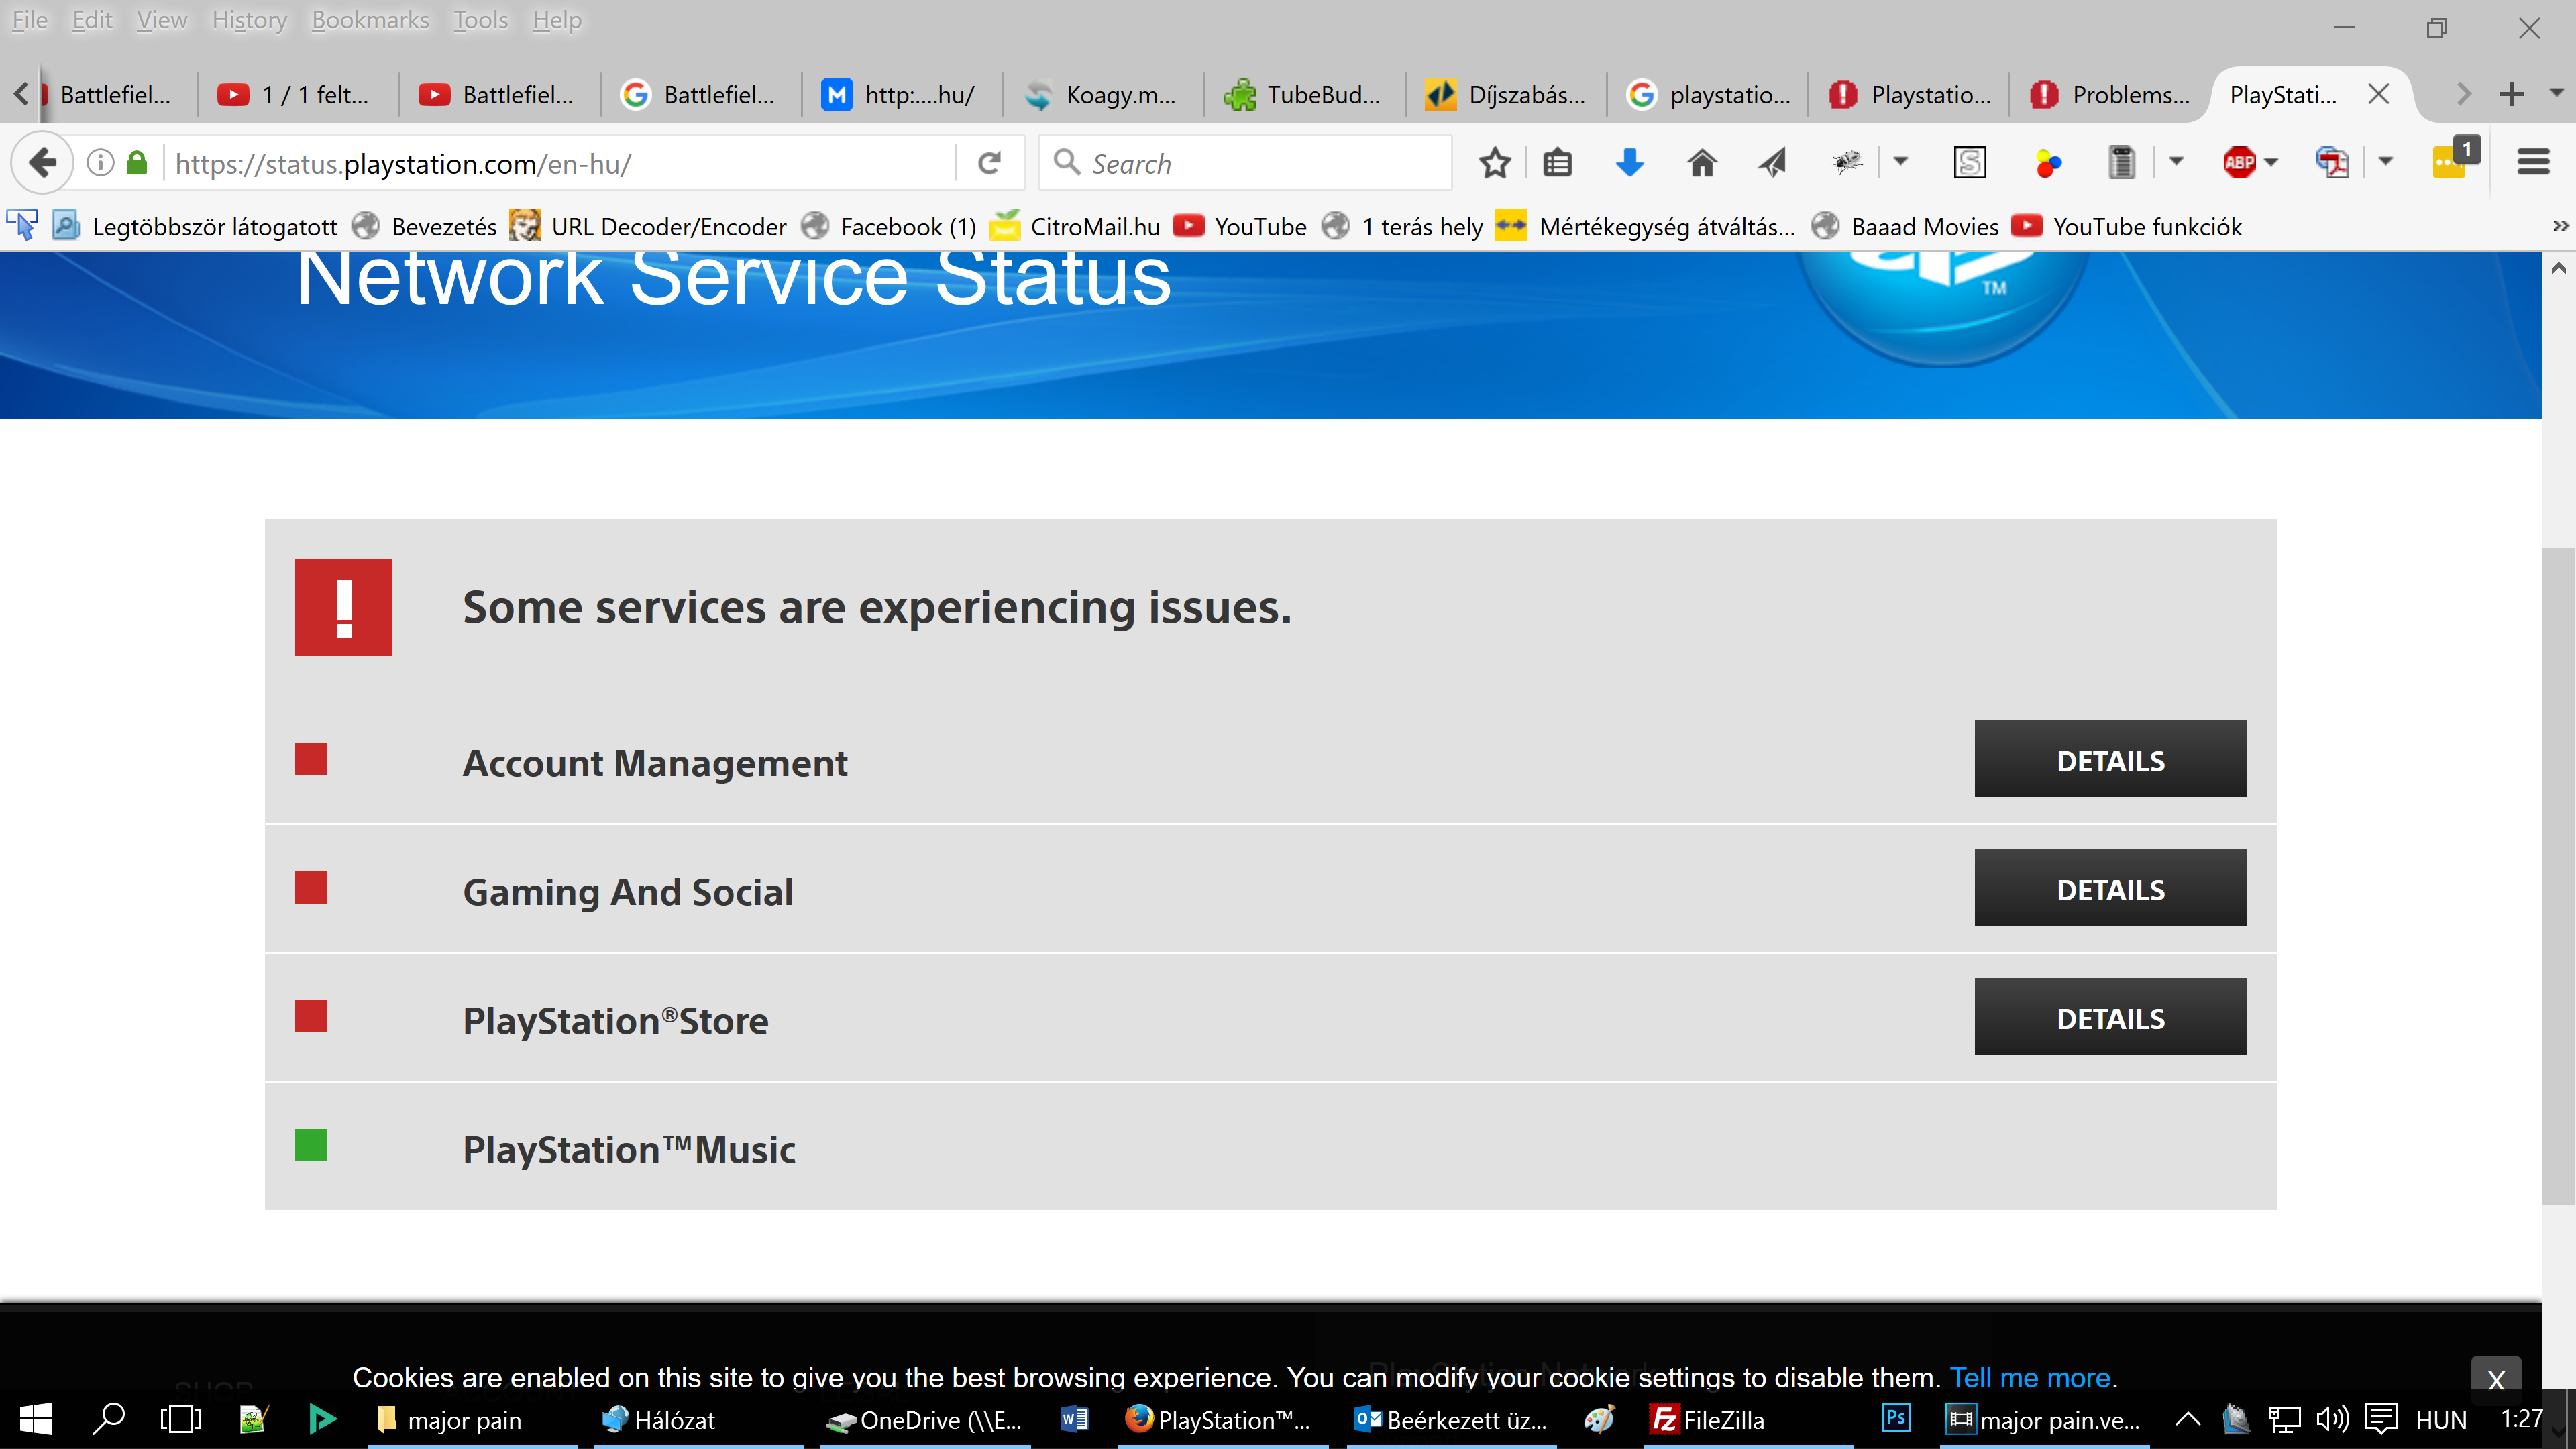The image size is (2576, 1449).
Task: Open Photoshop from the taskbar
Action: tap(1895, 1418)
